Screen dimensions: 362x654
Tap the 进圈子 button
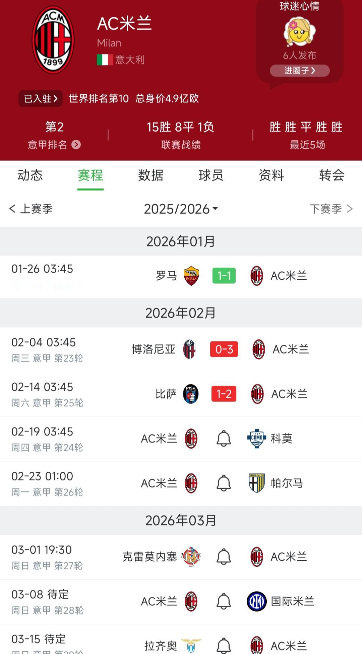tap(300, 71)
